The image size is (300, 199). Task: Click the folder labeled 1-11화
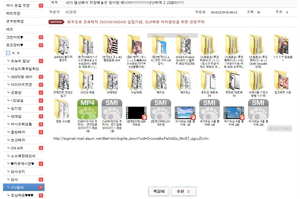point(257,80)
